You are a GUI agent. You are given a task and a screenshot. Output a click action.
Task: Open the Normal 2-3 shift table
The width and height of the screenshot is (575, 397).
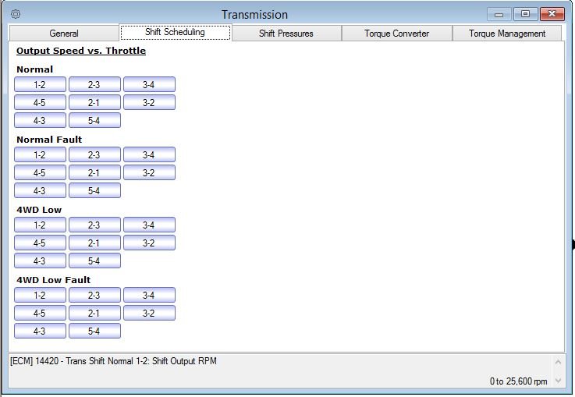[x=94, y=85]
